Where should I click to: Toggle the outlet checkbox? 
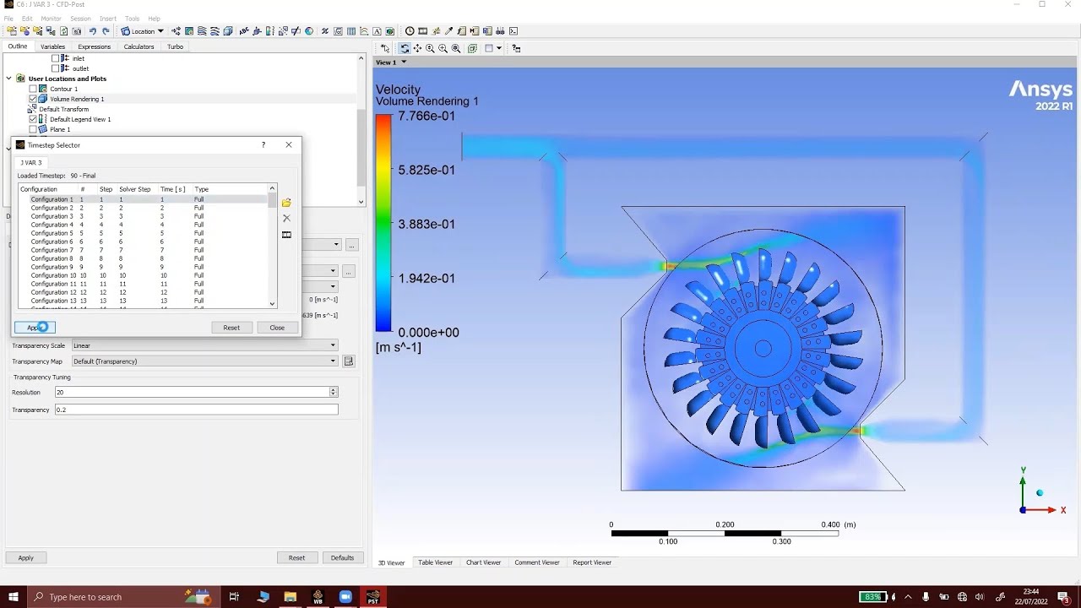(x=56, y=68)
